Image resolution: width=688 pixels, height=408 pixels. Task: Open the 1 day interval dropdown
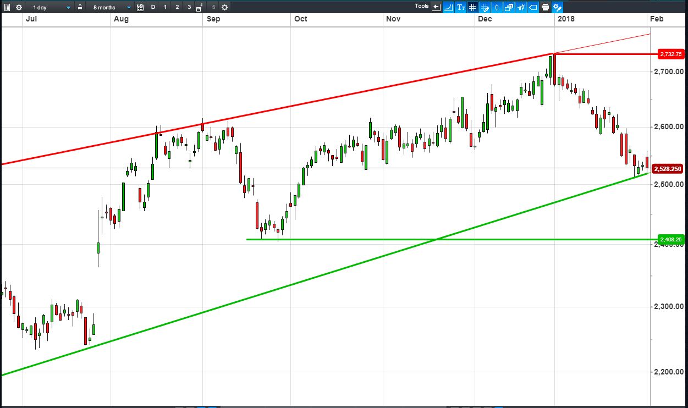[52, 7]
